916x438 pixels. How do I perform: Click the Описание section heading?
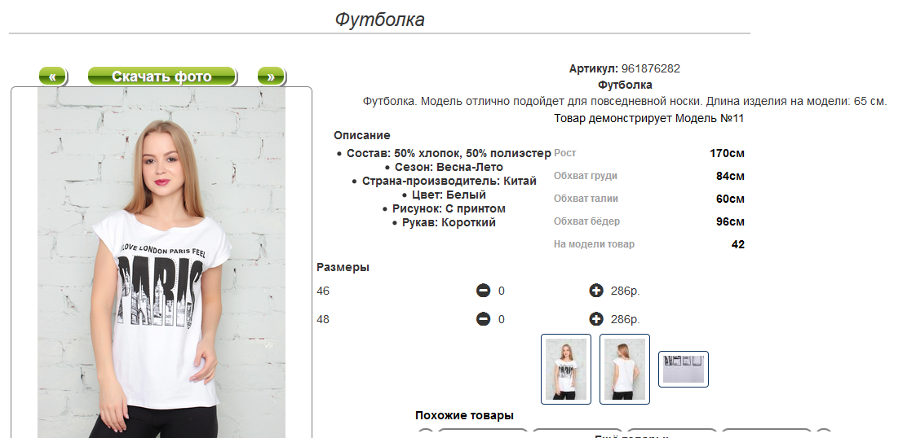coord(362,135)
